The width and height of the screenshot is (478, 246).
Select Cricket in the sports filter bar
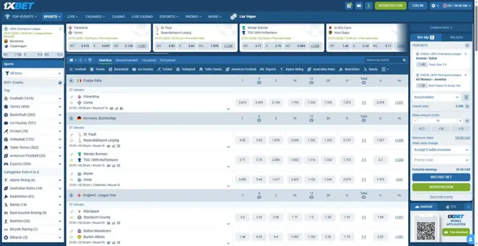(165, 69)
